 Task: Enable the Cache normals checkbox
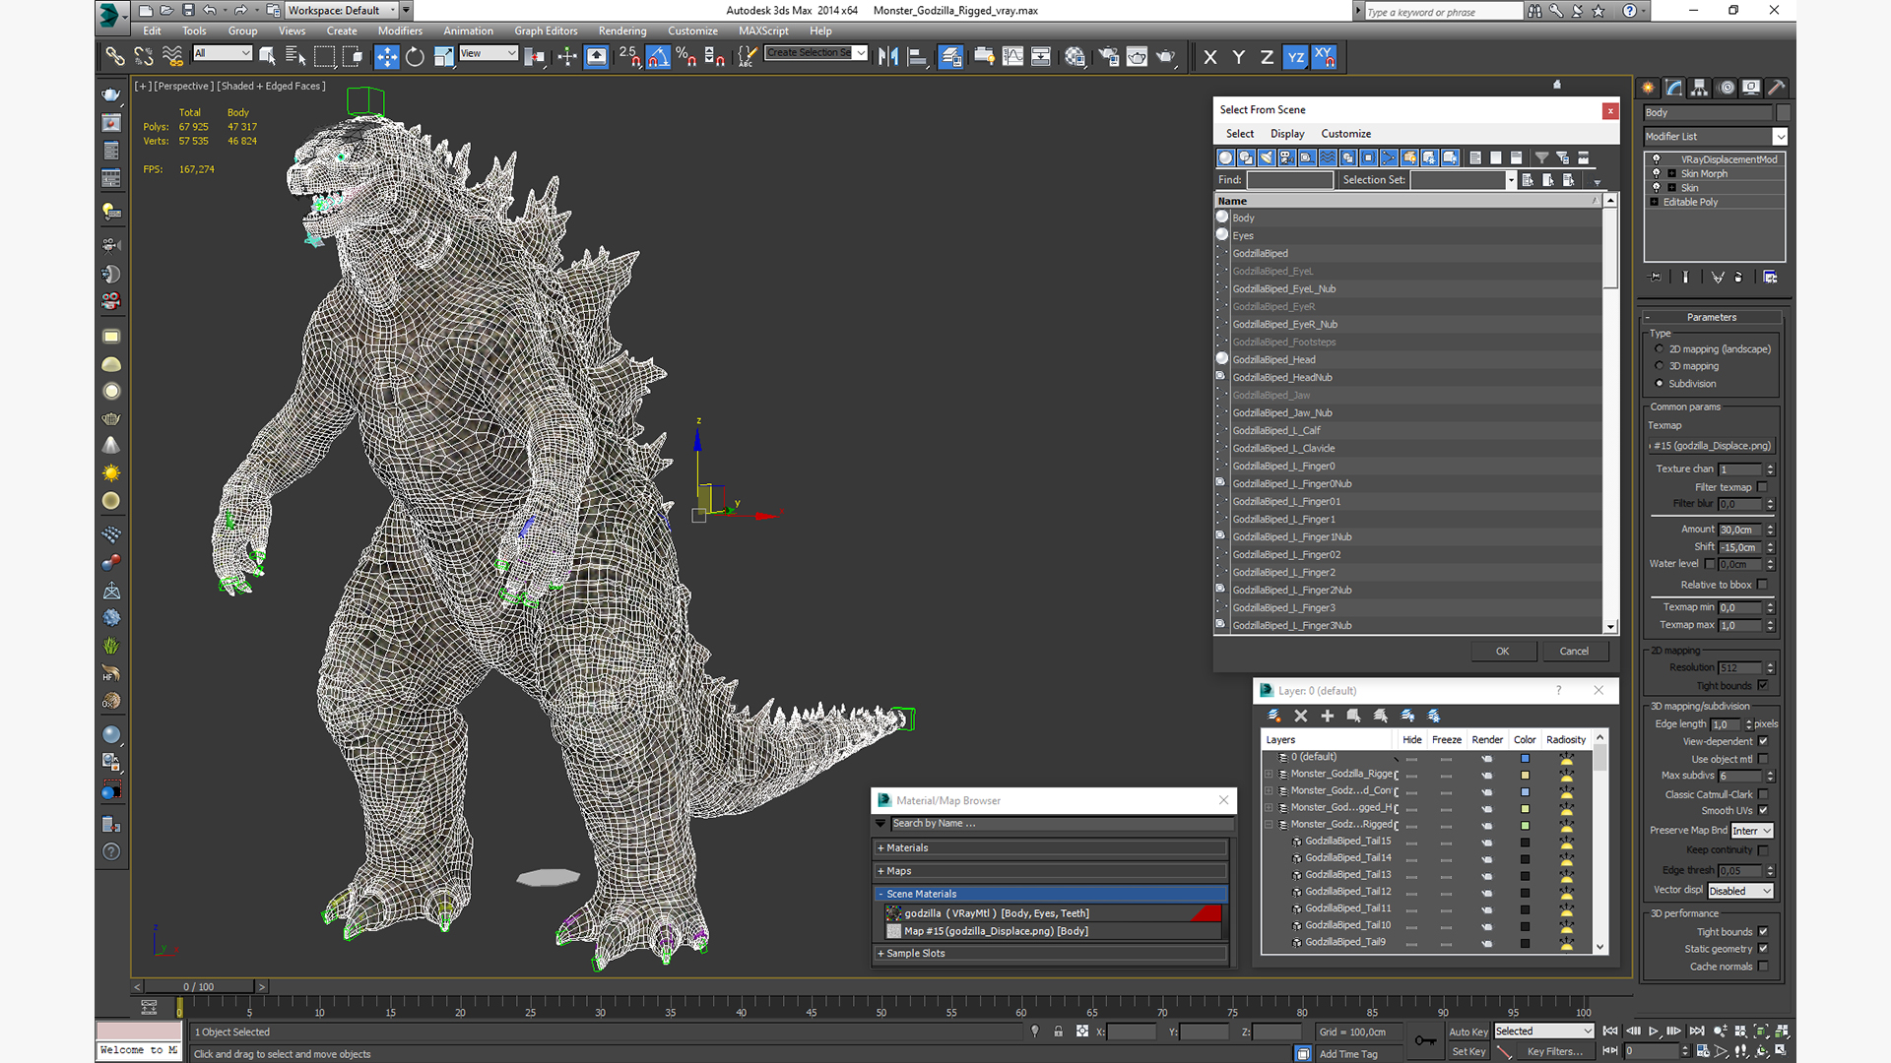[1762, 967]
